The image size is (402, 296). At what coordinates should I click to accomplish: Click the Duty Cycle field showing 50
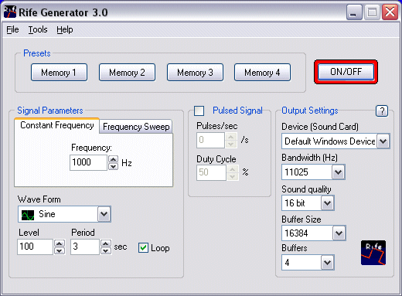coord(211,172)
